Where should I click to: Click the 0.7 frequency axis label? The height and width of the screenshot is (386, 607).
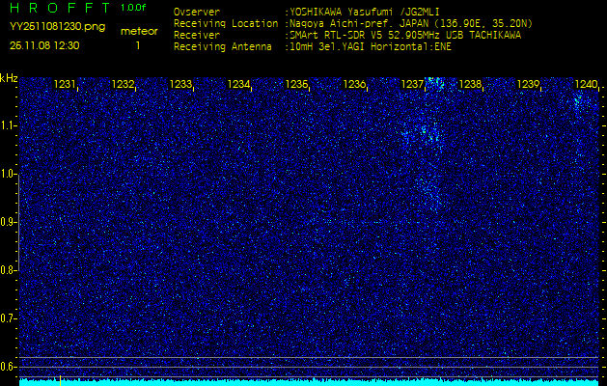pyautogui.click(x=8, y=318)
